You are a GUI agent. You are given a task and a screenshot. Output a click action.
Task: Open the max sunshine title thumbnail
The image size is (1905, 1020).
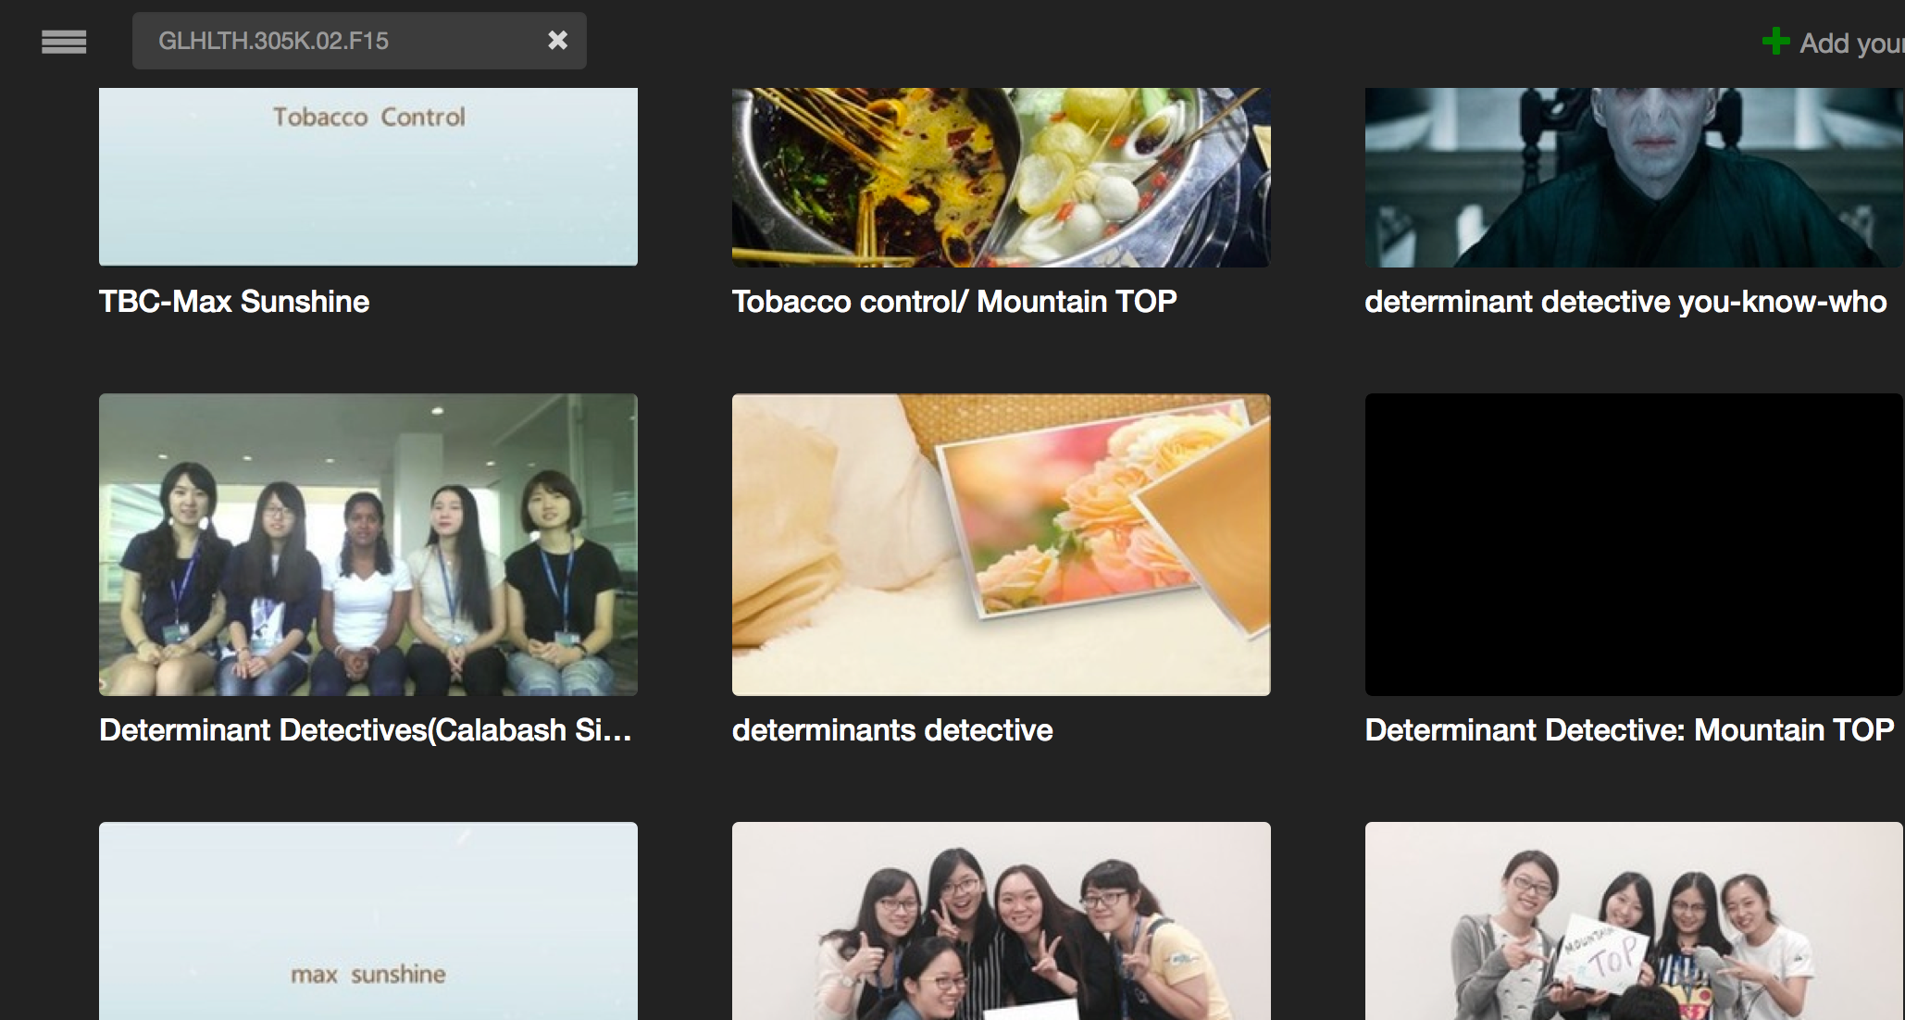coord(368,920)
